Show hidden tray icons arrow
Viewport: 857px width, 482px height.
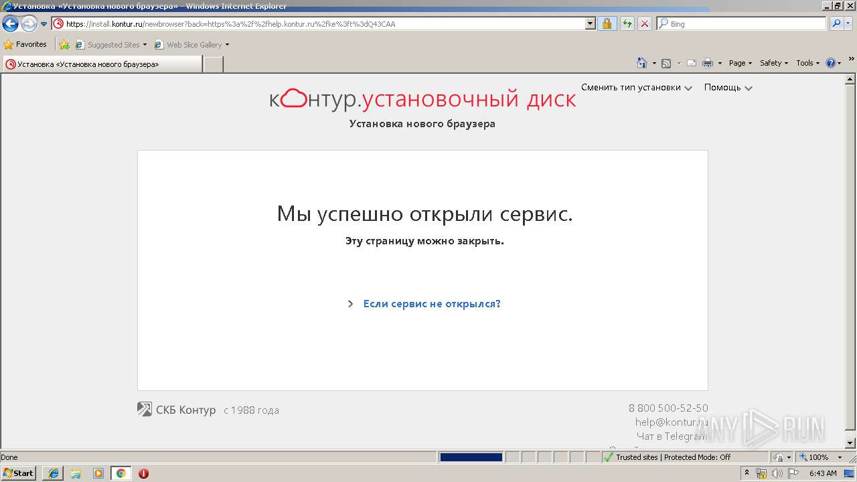(747, 473)
